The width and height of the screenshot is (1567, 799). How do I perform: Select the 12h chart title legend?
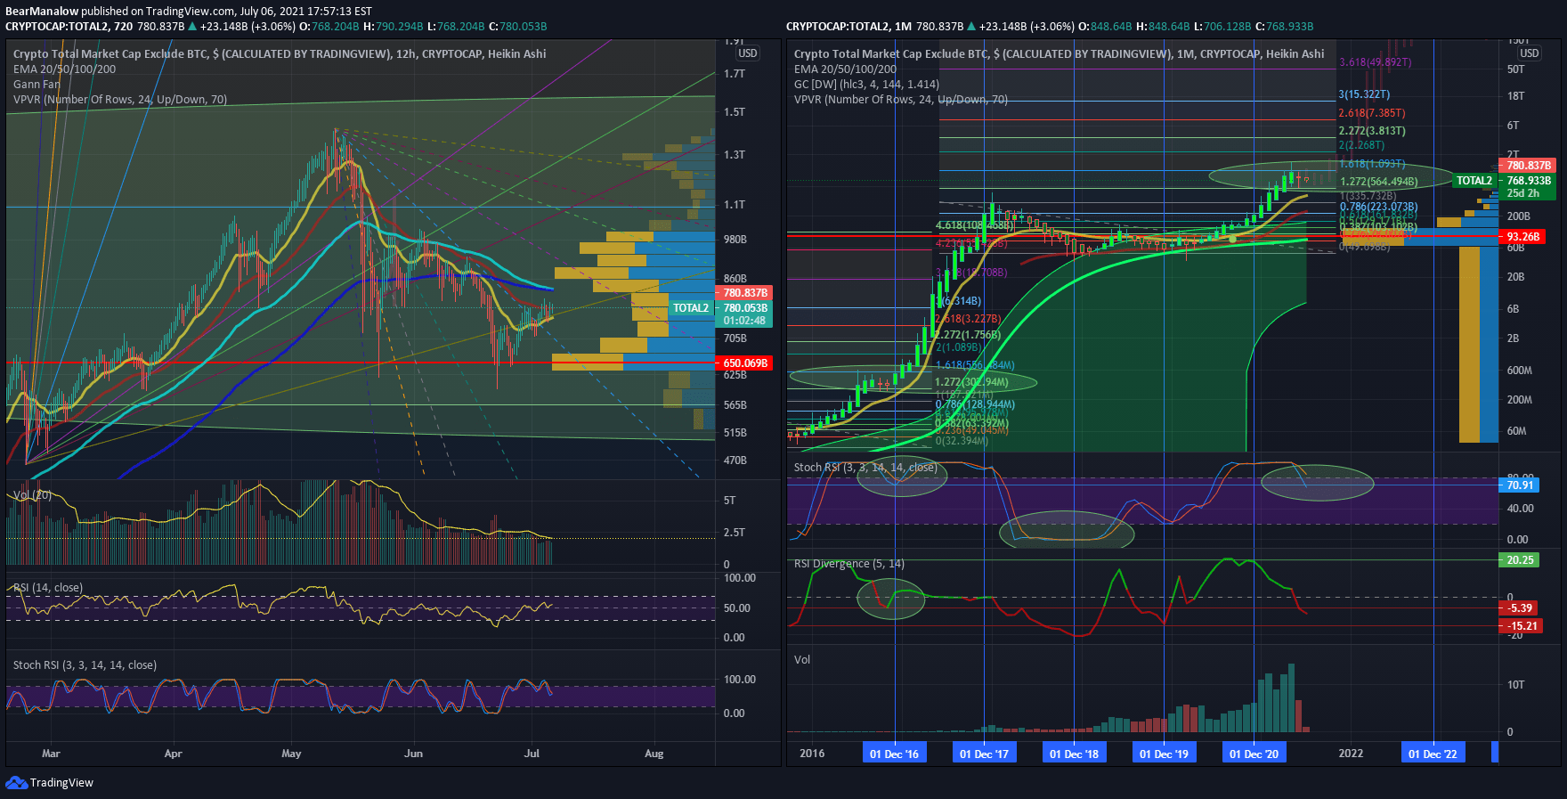(x=280, y=54)
